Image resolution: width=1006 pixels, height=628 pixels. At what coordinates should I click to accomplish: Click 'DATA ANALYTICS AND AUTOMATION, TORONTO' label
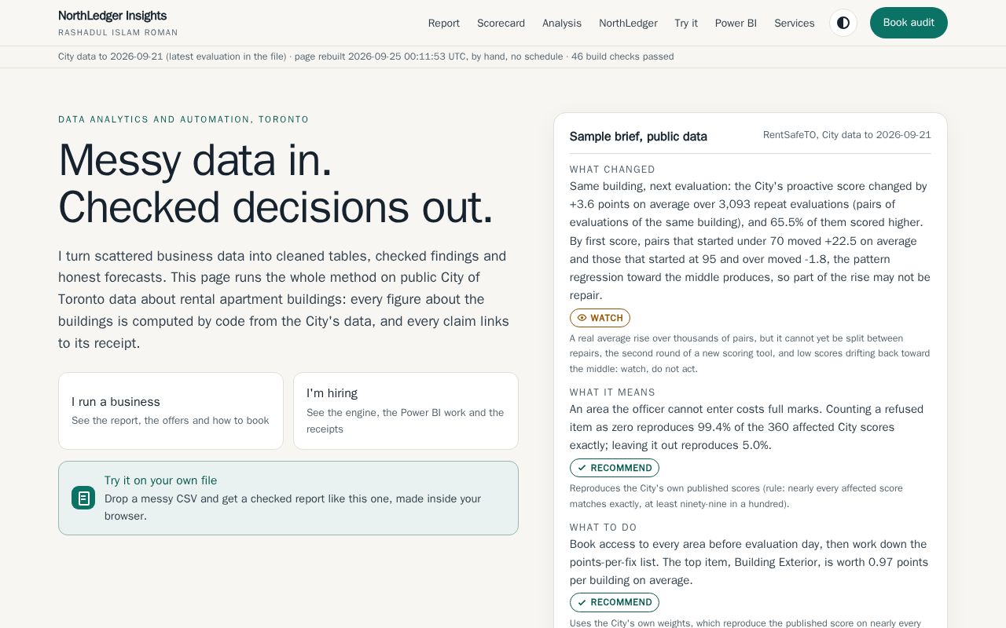pos(184,119)
